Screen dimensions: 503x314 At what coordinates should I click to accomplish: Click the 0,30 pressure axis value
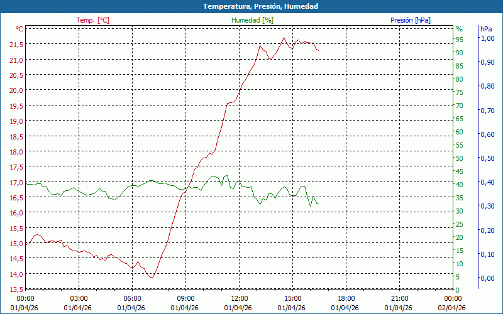coord(488,206)
